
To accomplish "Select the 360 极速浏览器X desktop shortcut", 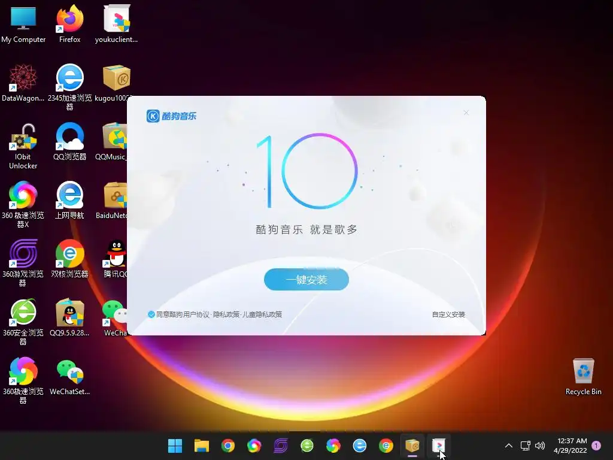I will pos(23,205).
